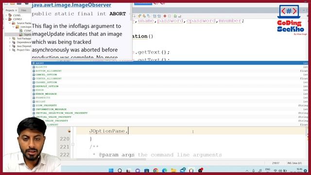Collapse the CSFMS1 project node

click(x=6, y=19)
